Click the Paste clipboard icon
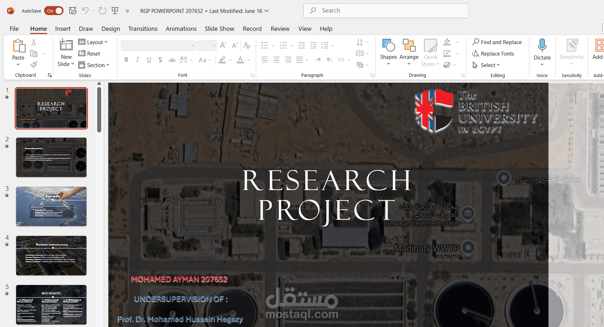 pyautogui.click(x=18, y=46)
